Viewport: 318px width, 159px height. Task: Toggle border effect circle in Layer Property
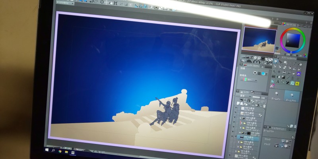255,73
